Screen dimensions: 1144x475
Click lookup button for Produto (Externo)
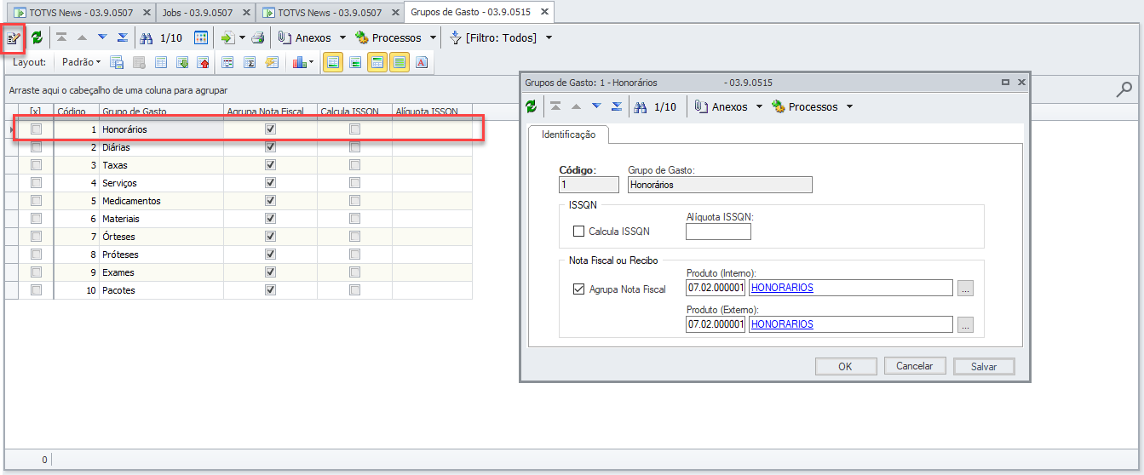click(x=965, y=324)
